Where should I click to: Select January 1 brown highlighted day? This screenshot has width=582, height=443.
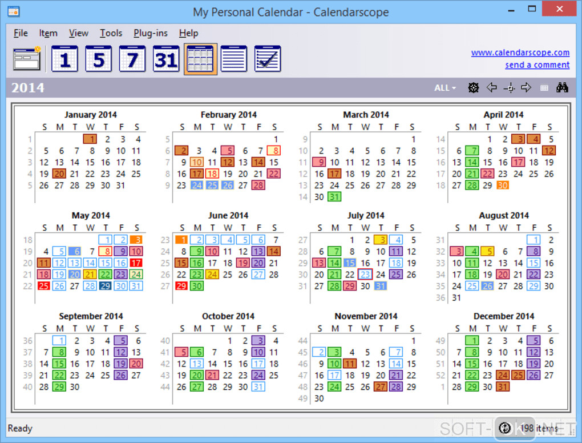pyautogui.click(x=90, y=139)
